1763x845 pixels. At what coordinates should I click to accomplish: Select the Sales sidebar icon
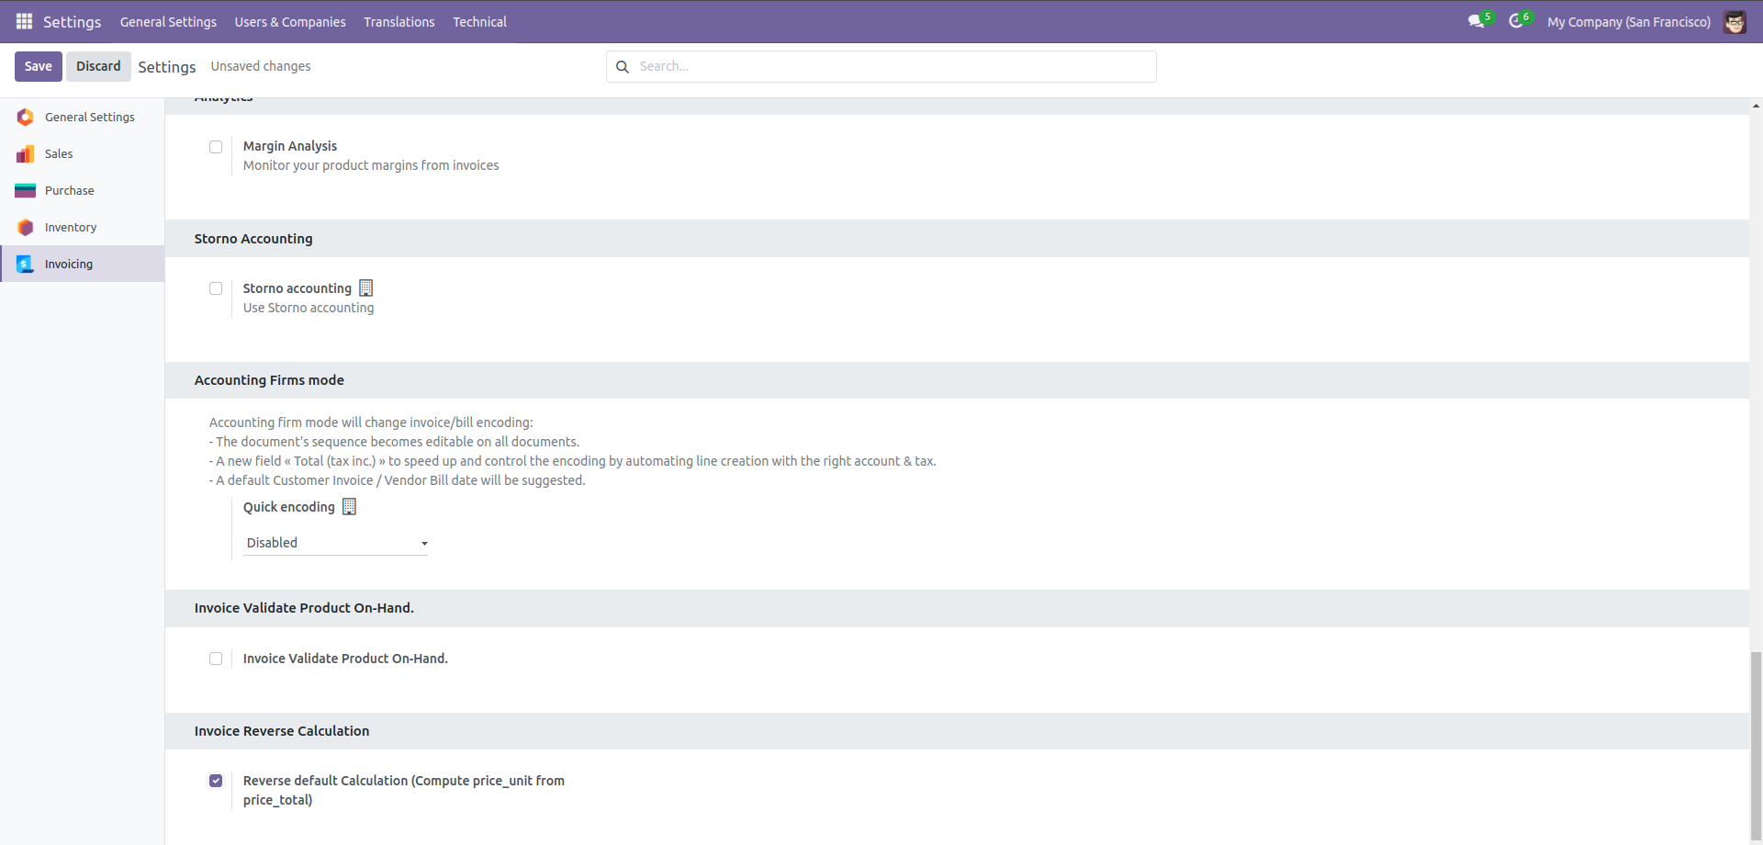[26, 153]
